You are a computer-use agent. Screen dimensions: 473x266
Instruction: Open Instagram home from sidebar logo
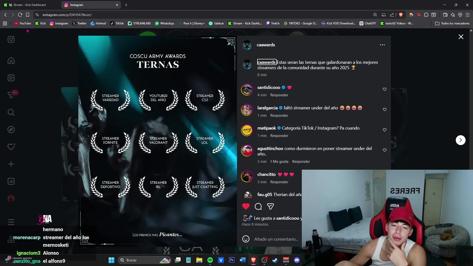click(11, 40)
